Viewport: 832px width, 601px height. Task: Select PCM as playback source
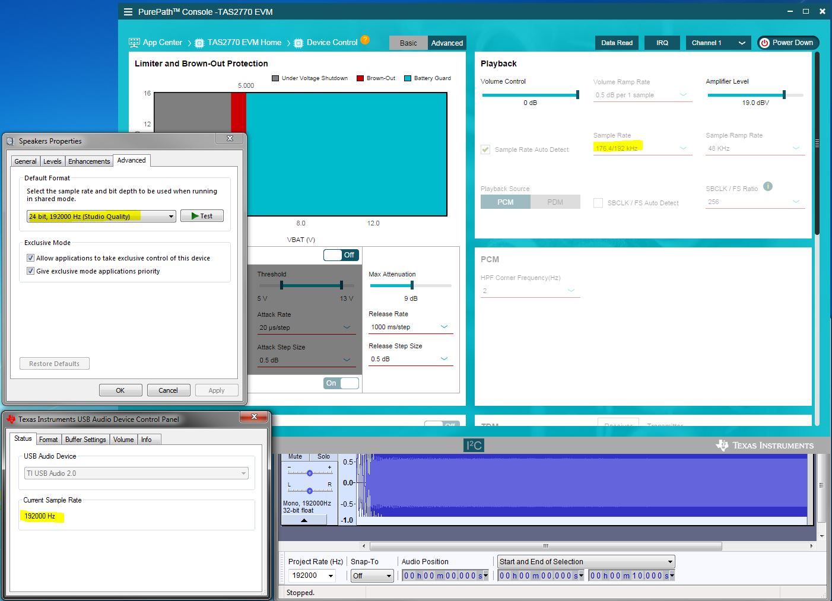tap(506, 202)
